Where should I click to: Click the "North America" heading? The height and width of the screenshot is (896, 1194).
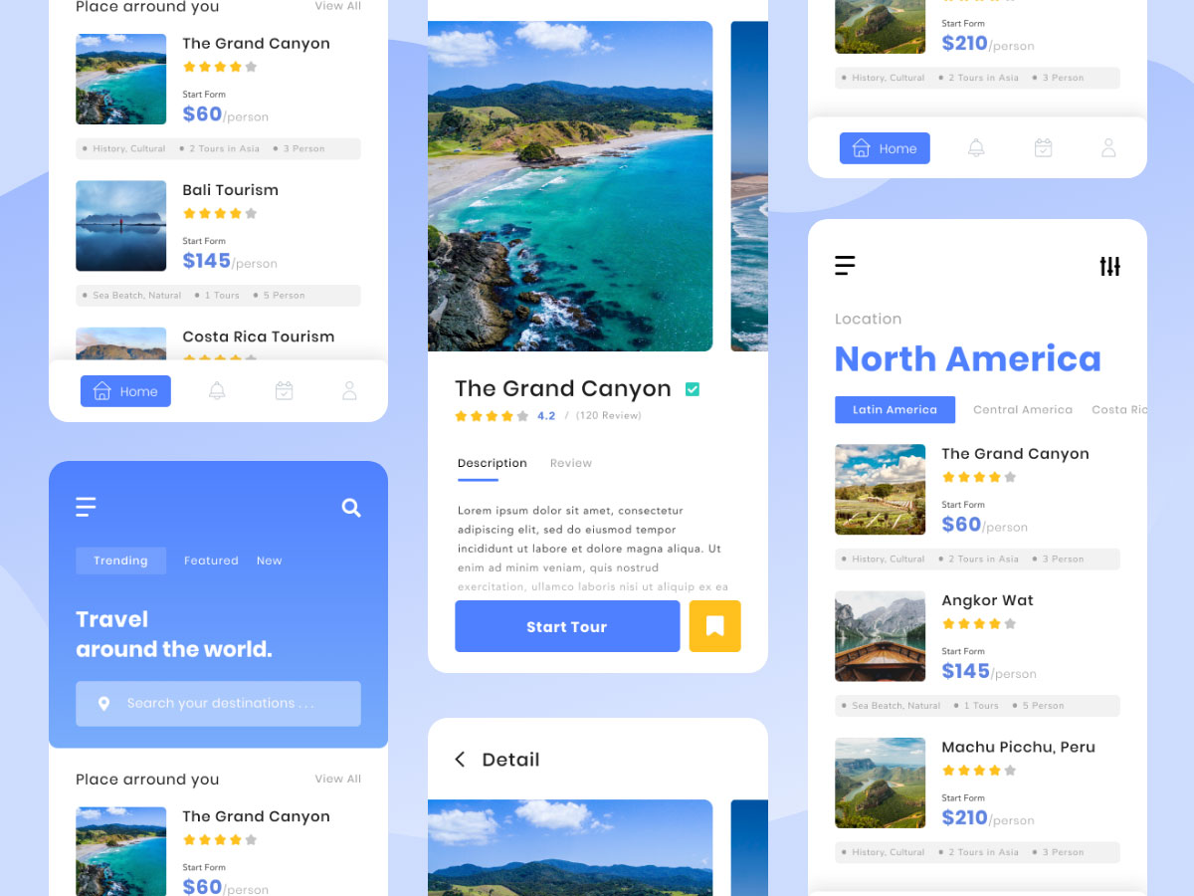click(967, 358)
